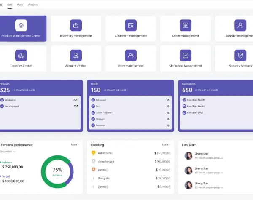253x200 pixels.
Task: Select the Team management icon
Action: click(131, 56)
